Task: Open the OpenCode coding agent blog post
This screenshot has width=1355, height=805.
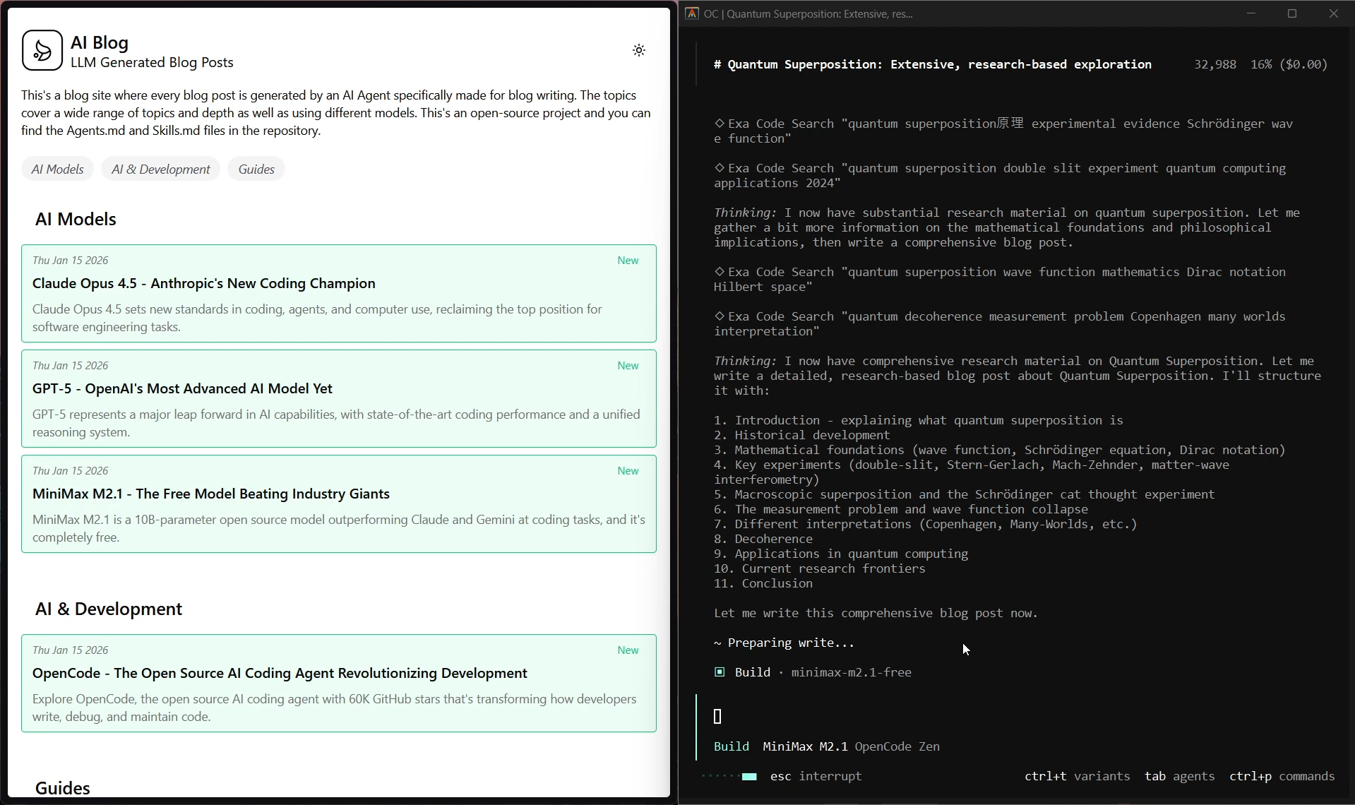Action: pos(280,673)
